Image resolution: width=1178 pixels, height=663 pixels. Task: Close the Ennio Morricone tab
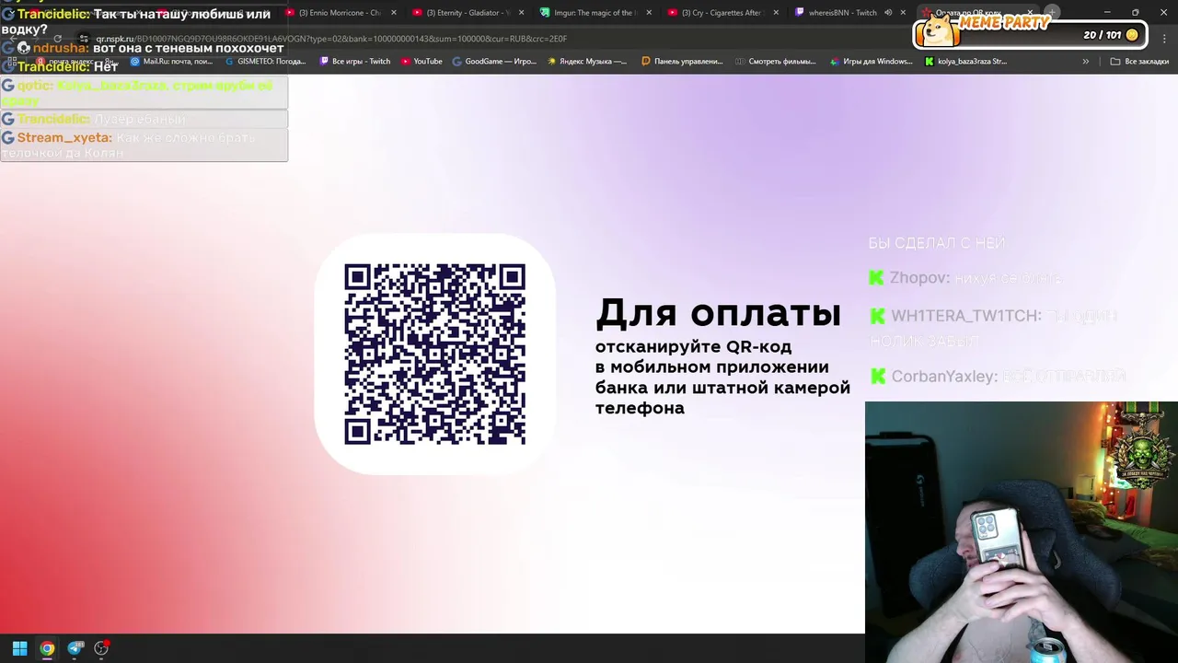click(395, 13)
